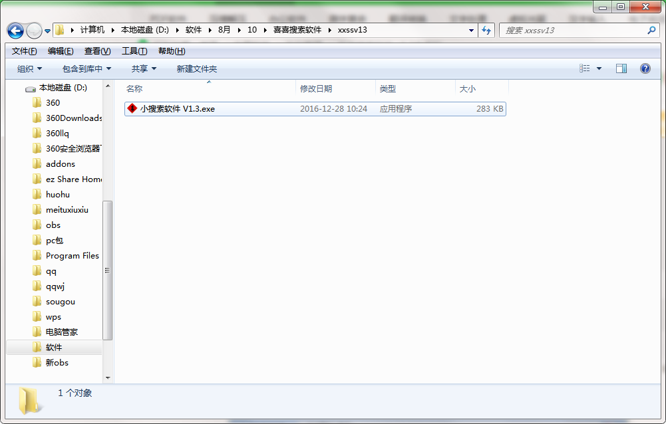Toggle the preview pane icon
This screenshot has width=666, height=424.
pyautogui.click(x=621, y=68)
